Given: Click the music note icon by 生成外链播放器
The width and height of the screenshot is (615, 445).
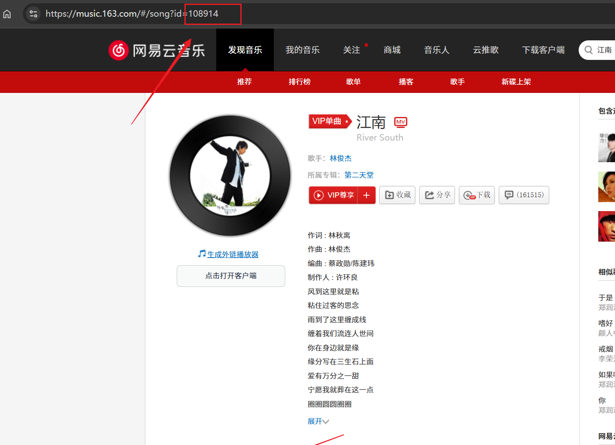Looking at the screenshot, I should (x=202, y=254).
